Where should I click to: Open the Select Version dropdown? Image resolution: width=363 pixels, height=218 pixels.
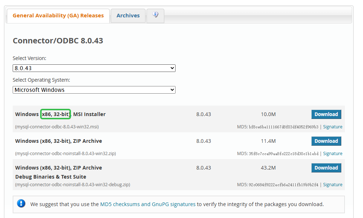tap(94, 68)
